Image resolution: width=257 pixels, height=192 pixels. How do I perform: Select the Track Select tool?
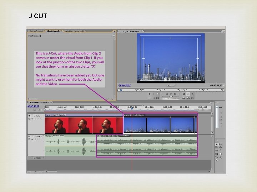tap(217, 147)
